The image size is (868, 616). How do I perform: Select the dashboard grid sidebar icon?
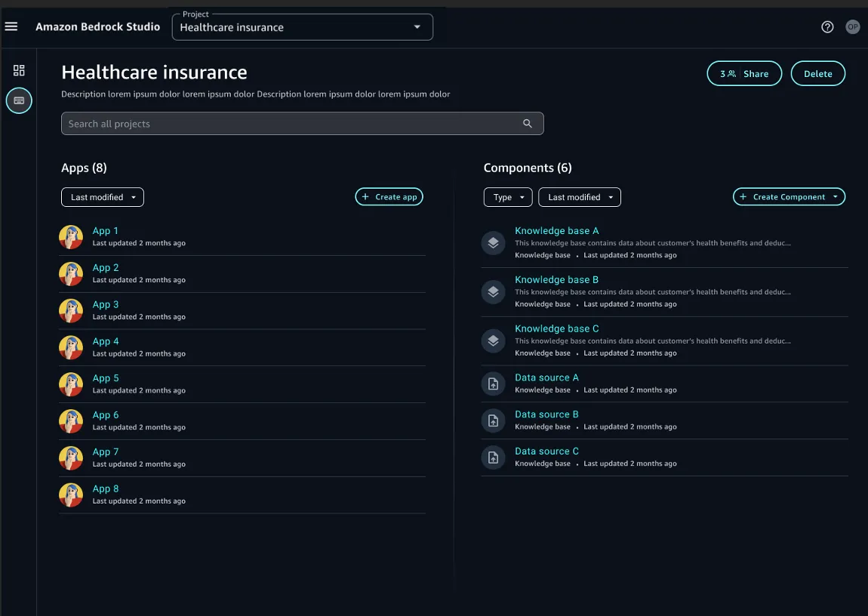click(19, 70)
